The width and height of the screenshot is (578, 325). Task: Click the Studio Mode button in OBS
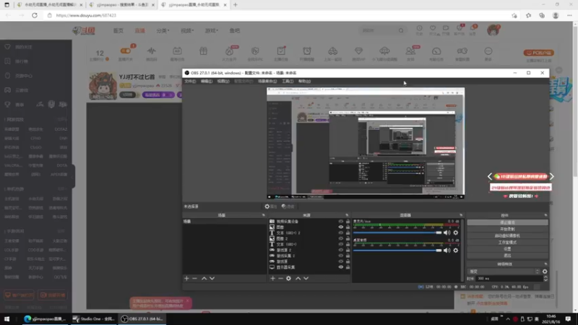tap(508, 243)
